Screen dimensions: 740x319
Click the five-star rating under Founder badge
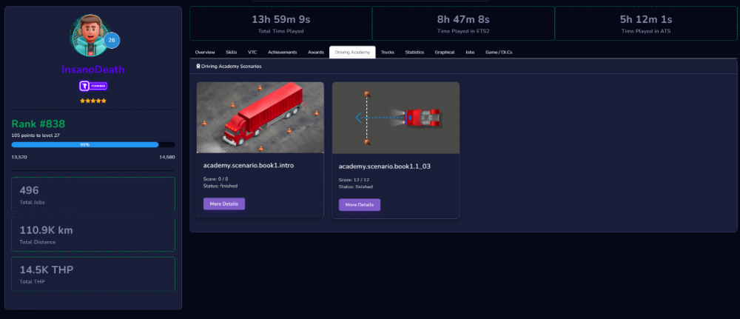(93, 100)
